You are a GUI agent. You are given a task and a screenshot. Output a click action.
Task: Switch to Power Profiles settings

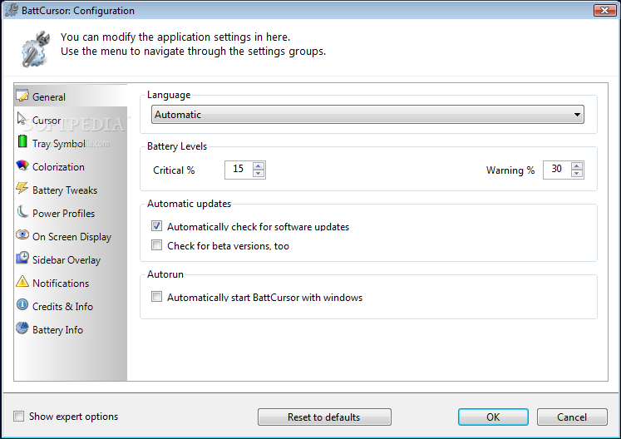click(x=71, y=213)
